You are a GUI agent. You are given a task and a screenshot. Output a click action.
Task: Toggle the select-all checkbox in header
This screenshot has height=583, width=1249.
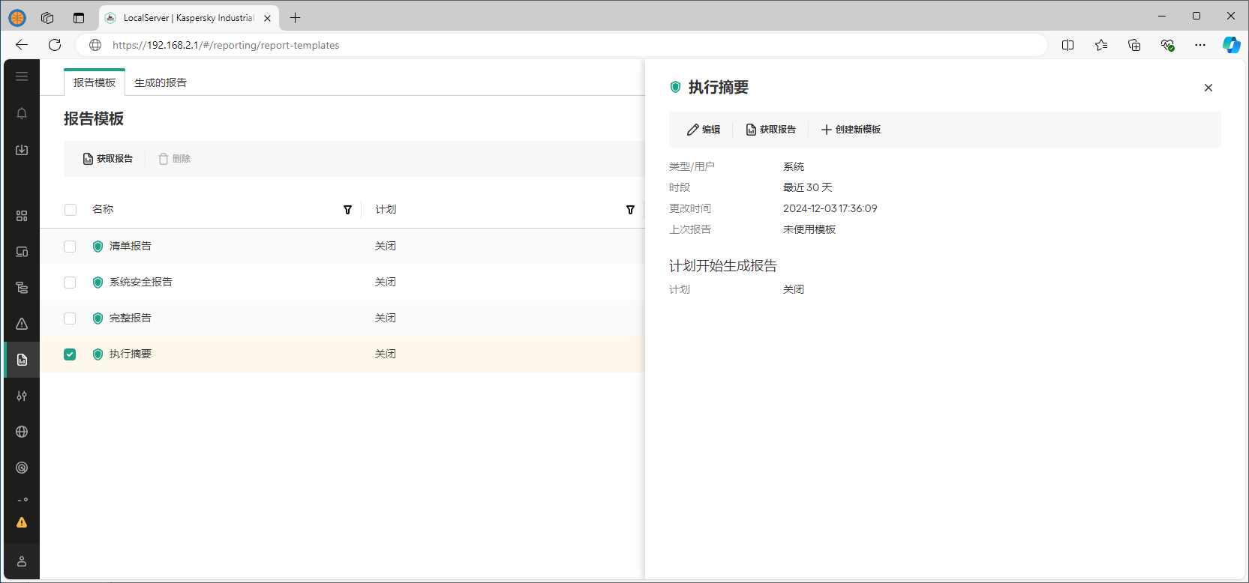coord(71,210)
